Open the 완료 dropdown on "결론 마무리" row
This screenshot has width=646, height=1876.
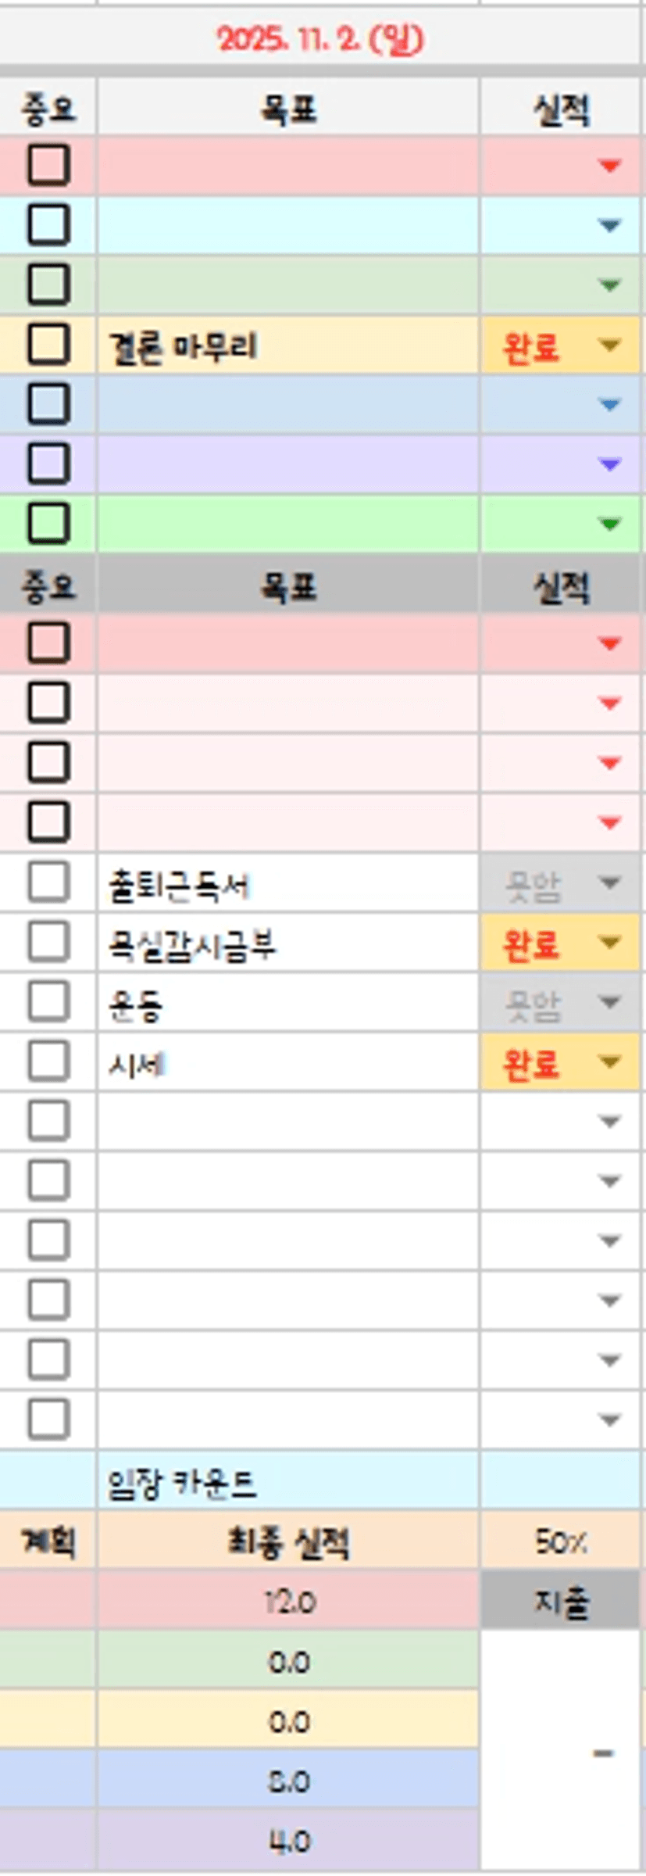[x=609, y=345]
